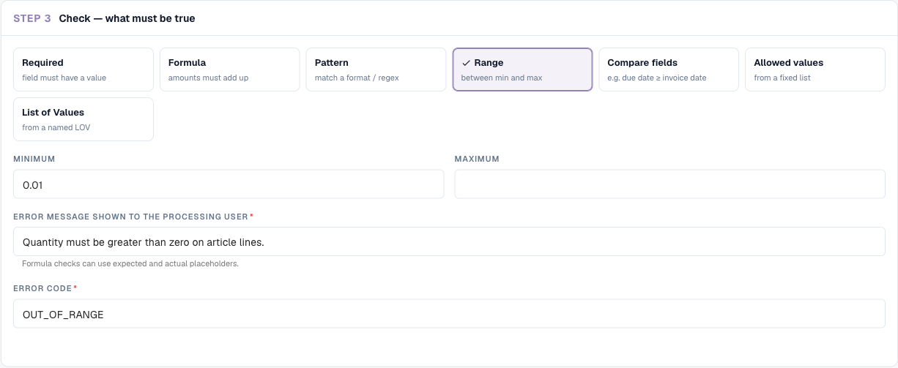The width and height of the screenshot is (898, 368).
Task: Select the Formula check type card
Action: [x=230, y=70]
